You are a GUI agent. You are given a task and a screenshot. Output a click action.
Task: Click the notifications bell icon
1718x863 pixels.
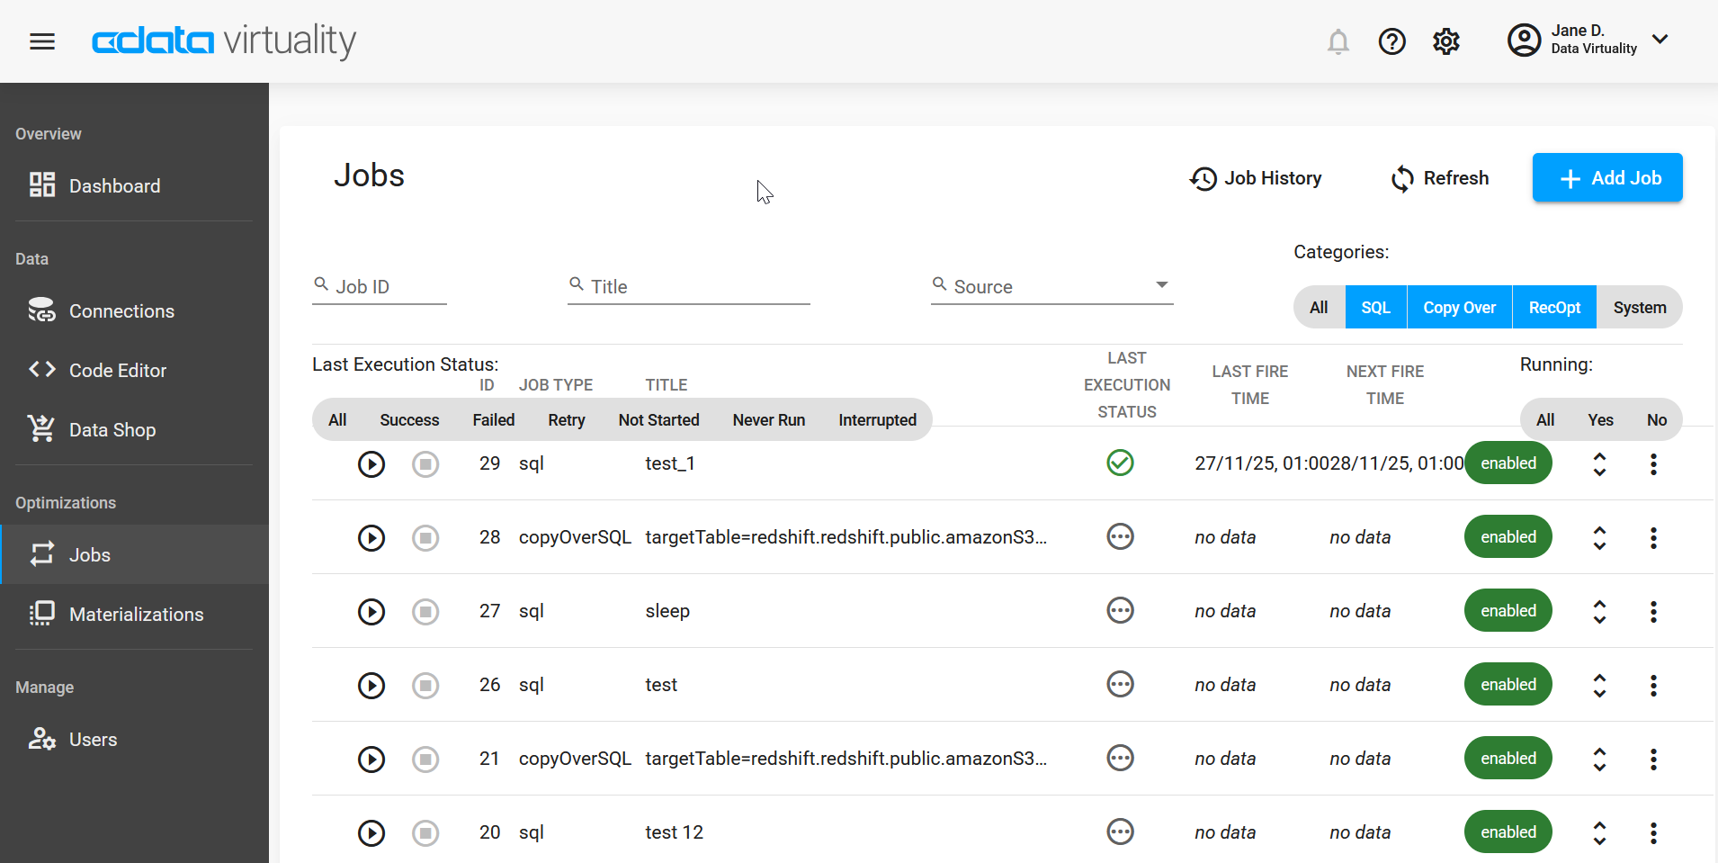point(1338,41)
